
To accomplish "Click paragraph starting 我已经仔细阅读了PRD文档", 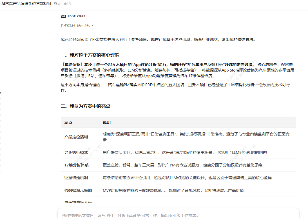I will [159, 39].
